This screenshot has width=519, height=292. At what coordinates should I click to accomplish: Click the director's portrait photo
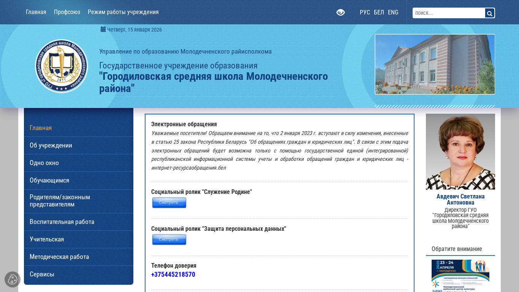click(460, 152)
